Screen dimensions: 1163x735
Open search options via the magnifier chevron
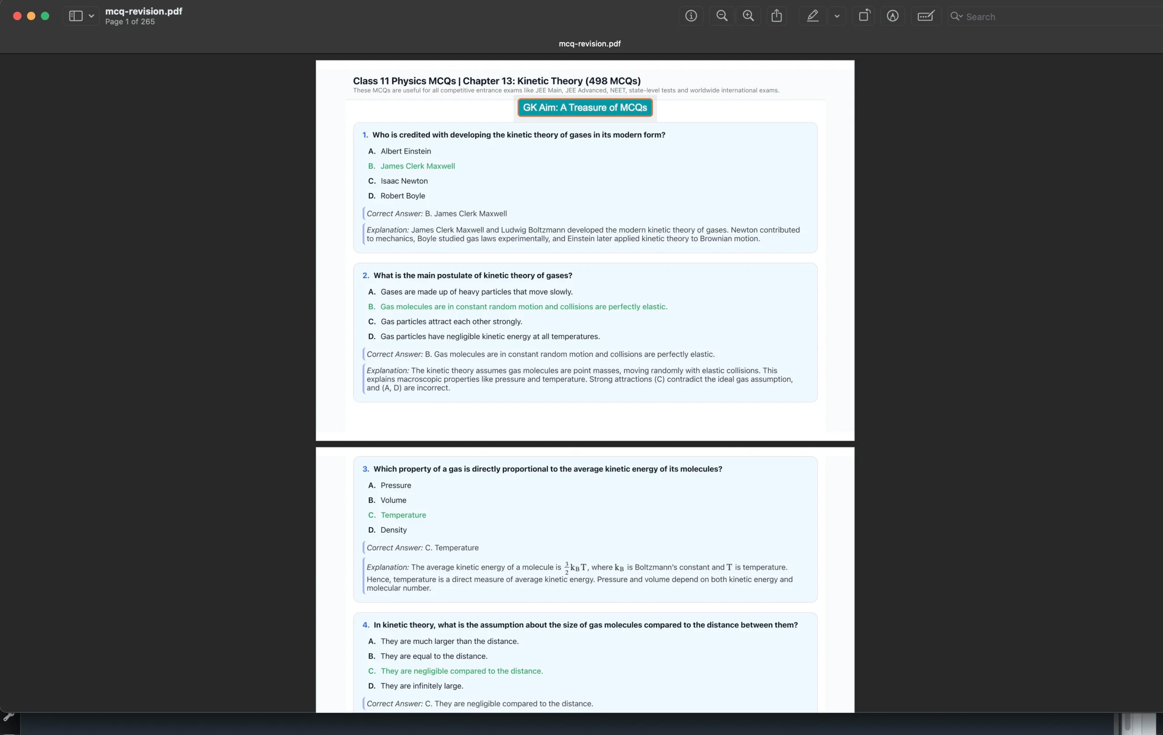coord(956,16)
